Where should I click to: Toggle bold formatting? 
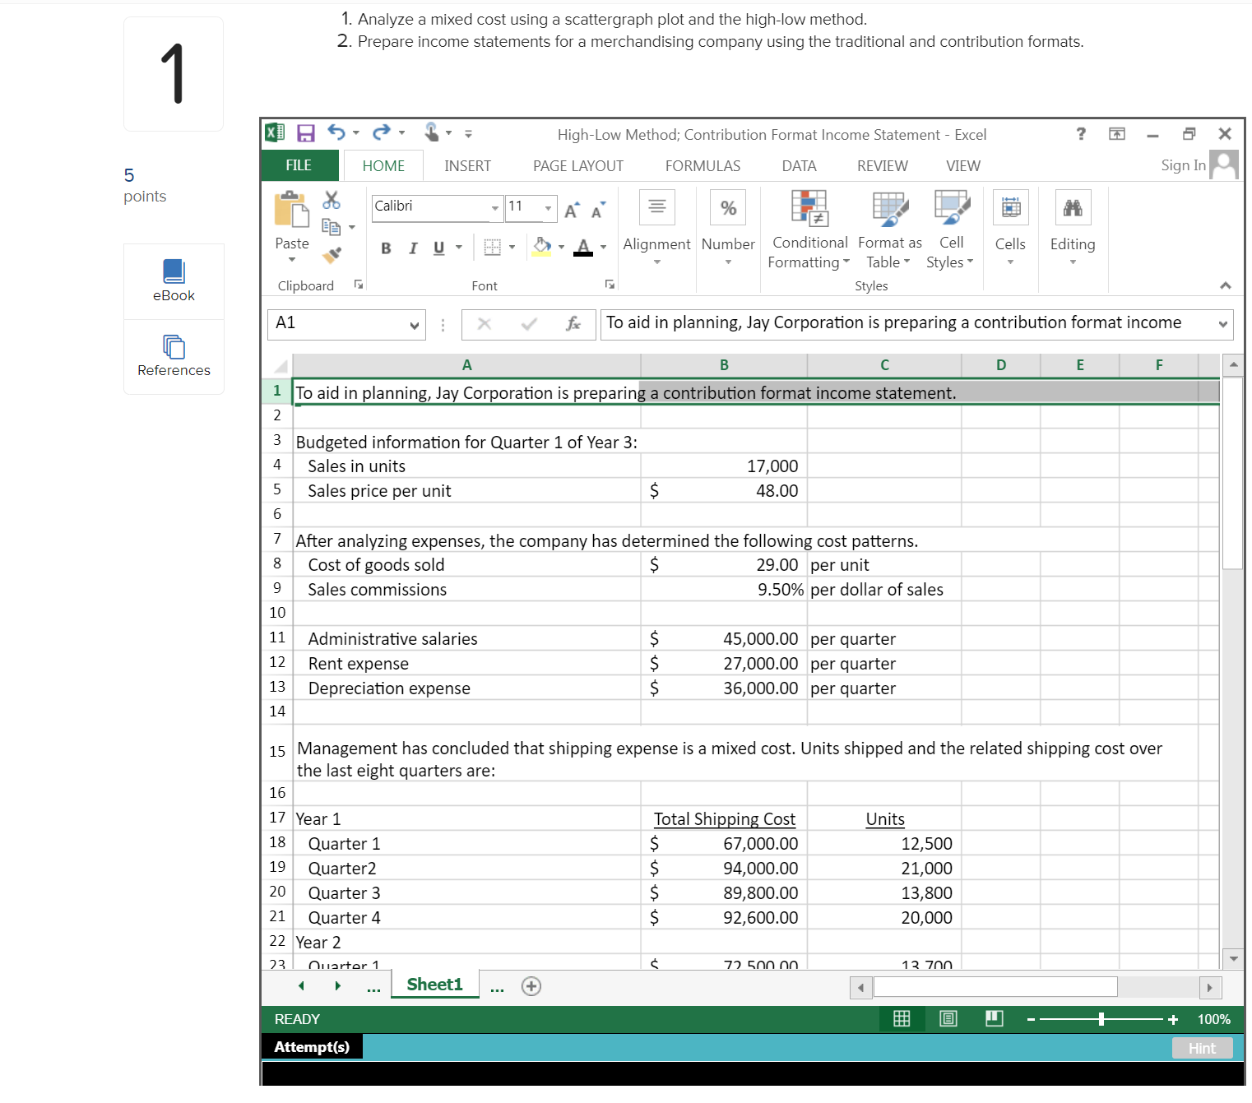pyautogui.click(x=385, y=248)
